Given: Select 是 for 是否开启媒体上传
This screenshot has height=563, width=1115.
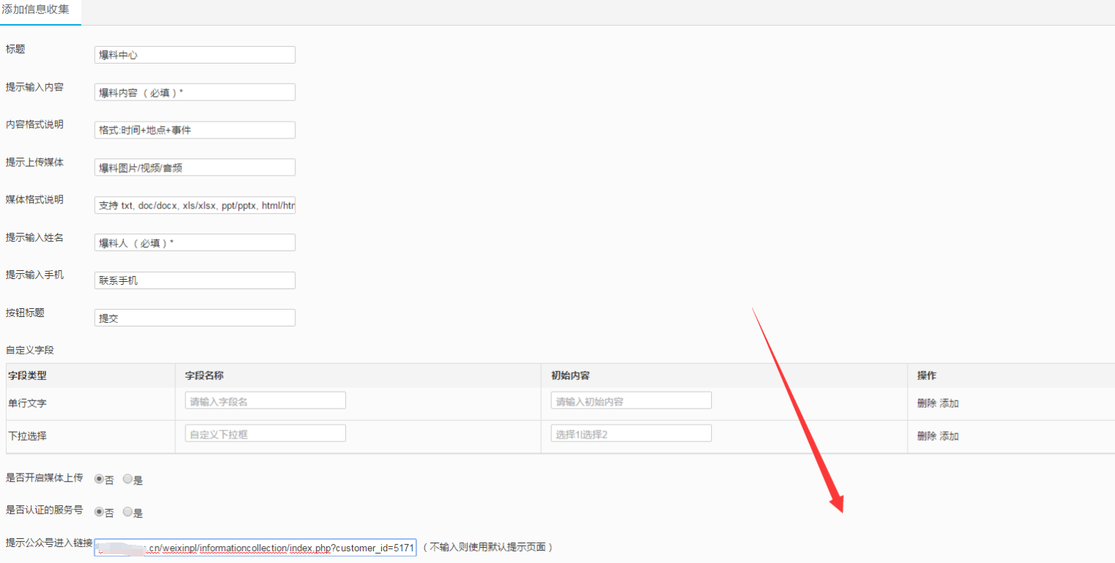Looking at the screenshot, I should point(128,480).
